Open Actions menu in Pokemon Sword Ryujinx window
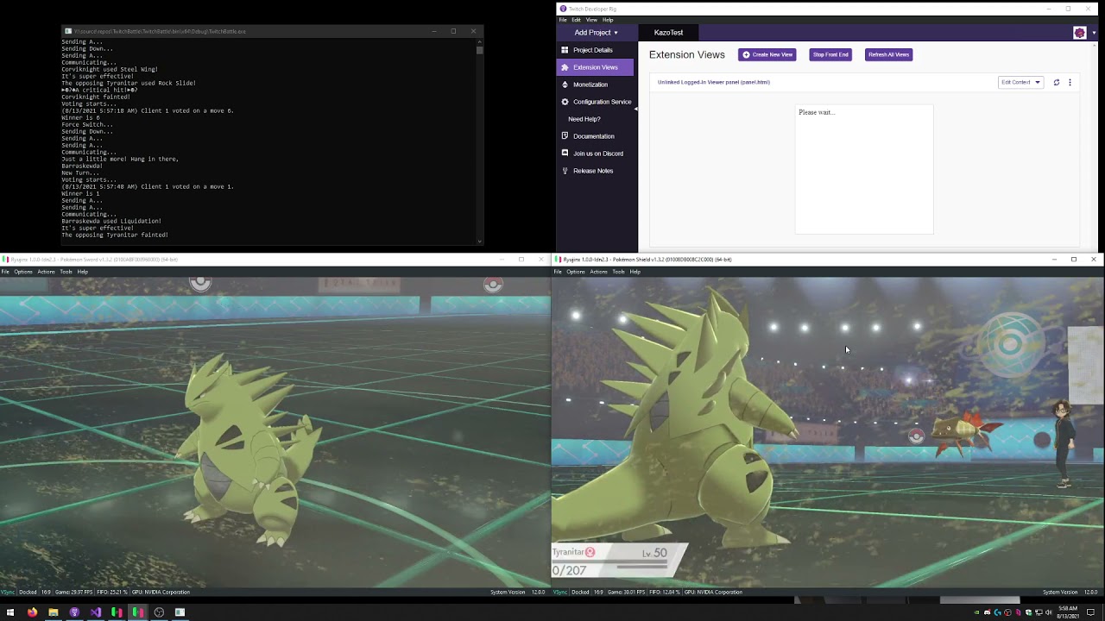This screenshot has width=1105, height=621. [46, 272]
